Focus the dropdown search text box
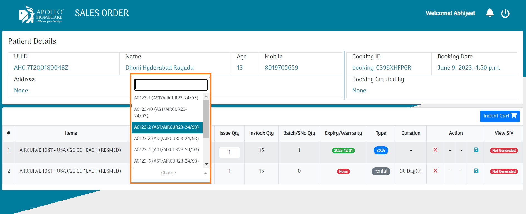This screenshot has height=214, width=526. [171, 85]
